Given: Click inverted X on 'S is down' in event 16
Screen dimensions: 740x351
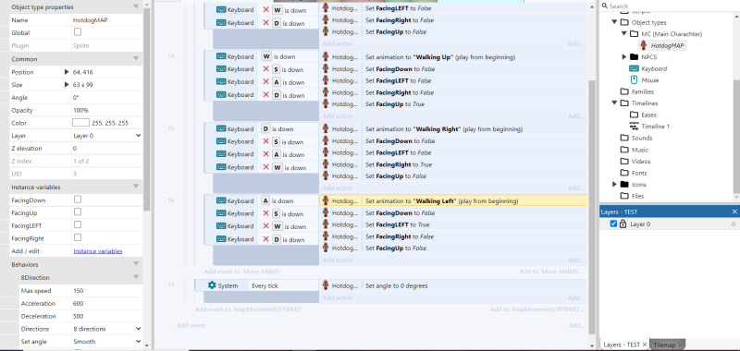Looking at the screenshot, I should [x=266, y=214].
